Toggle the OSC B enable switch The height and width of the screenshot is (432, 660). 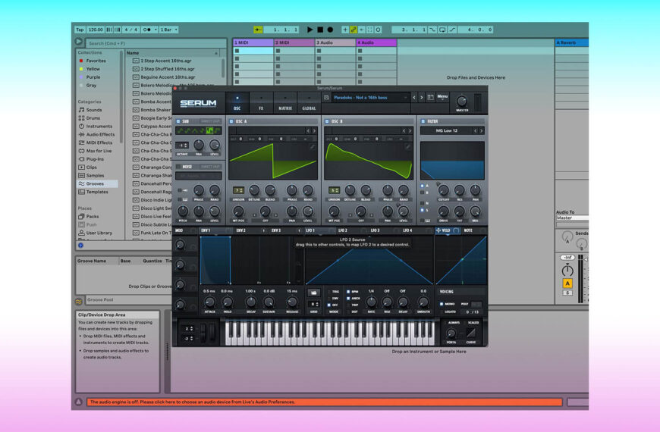click(x=327, y=121)
